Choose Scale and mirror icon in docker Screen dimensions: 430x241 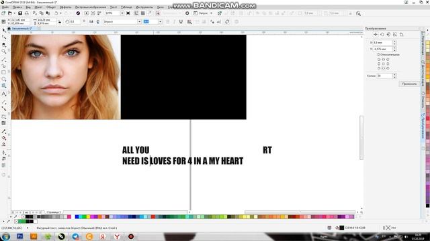click(x=388, y=34)
